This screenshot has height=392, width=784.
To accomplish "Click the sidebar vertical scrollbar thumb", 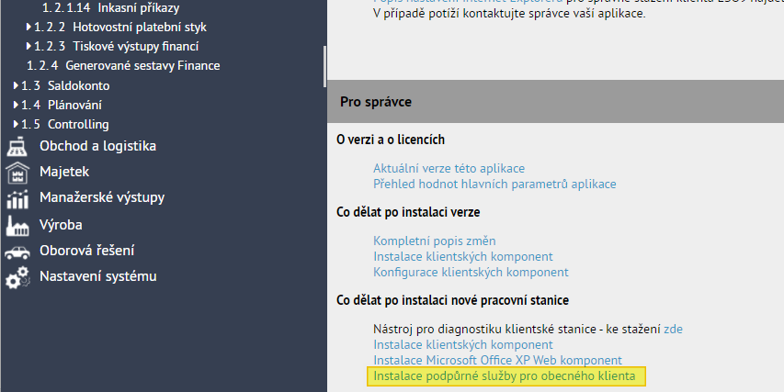I will coord(325,65).
